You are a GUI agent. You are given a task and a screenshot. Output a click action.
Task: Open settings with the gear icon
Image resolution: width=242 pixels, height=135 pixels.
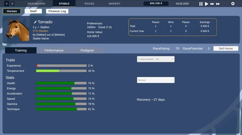coord(233,4)
